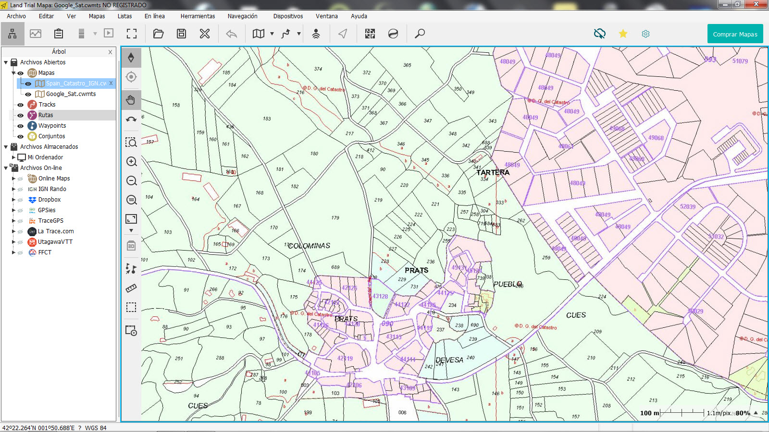Viewport: 769px width, 432px height.
Task: Select the pan (hand) tool
Action: tap(131, 100)
